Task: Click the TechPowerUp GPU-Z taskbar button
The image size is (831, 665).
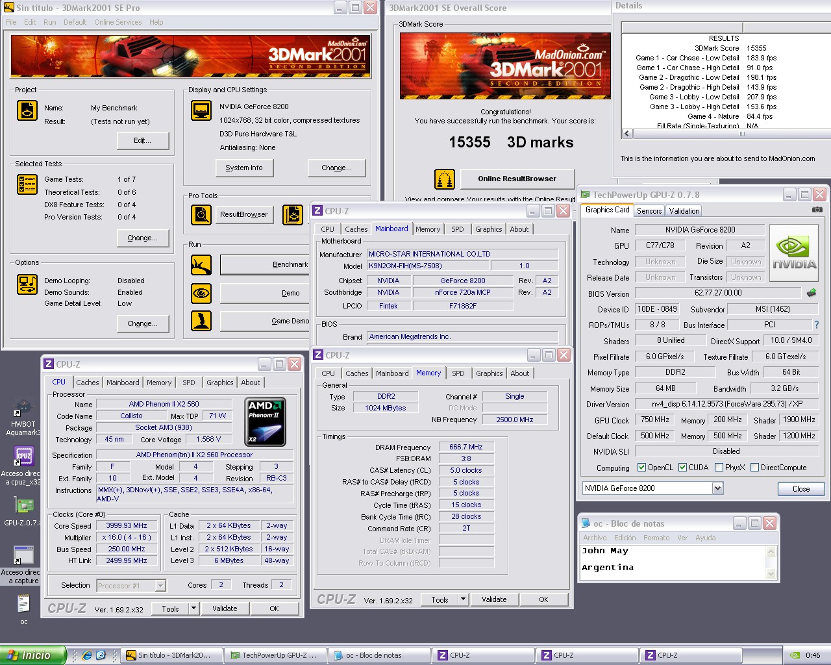Action: pos(275,655)
